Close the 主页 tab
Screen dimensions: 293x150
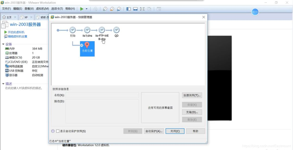click(x=15, y=17)
